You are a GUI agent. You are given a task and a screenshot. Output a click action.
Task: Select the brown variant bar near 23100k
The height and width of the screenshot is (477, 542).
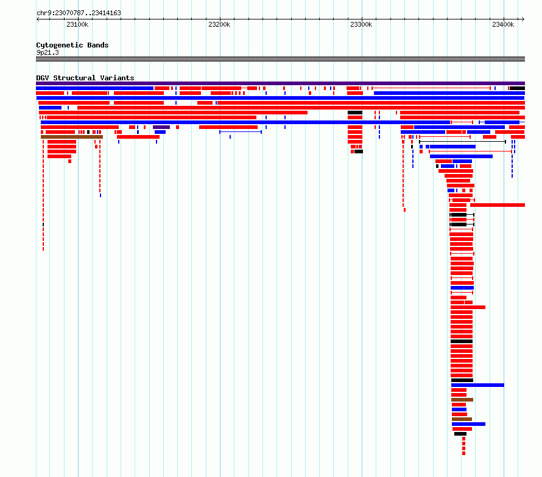[72, 137]
